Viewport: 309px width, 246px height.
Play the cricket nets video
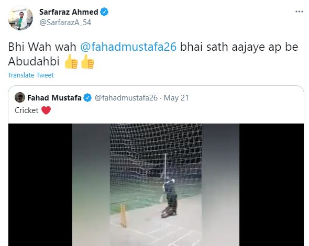click(x=156, y=185)
